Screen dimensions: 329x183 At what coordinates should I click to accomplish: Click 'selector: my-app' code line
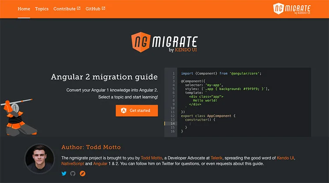click(204, 85)
